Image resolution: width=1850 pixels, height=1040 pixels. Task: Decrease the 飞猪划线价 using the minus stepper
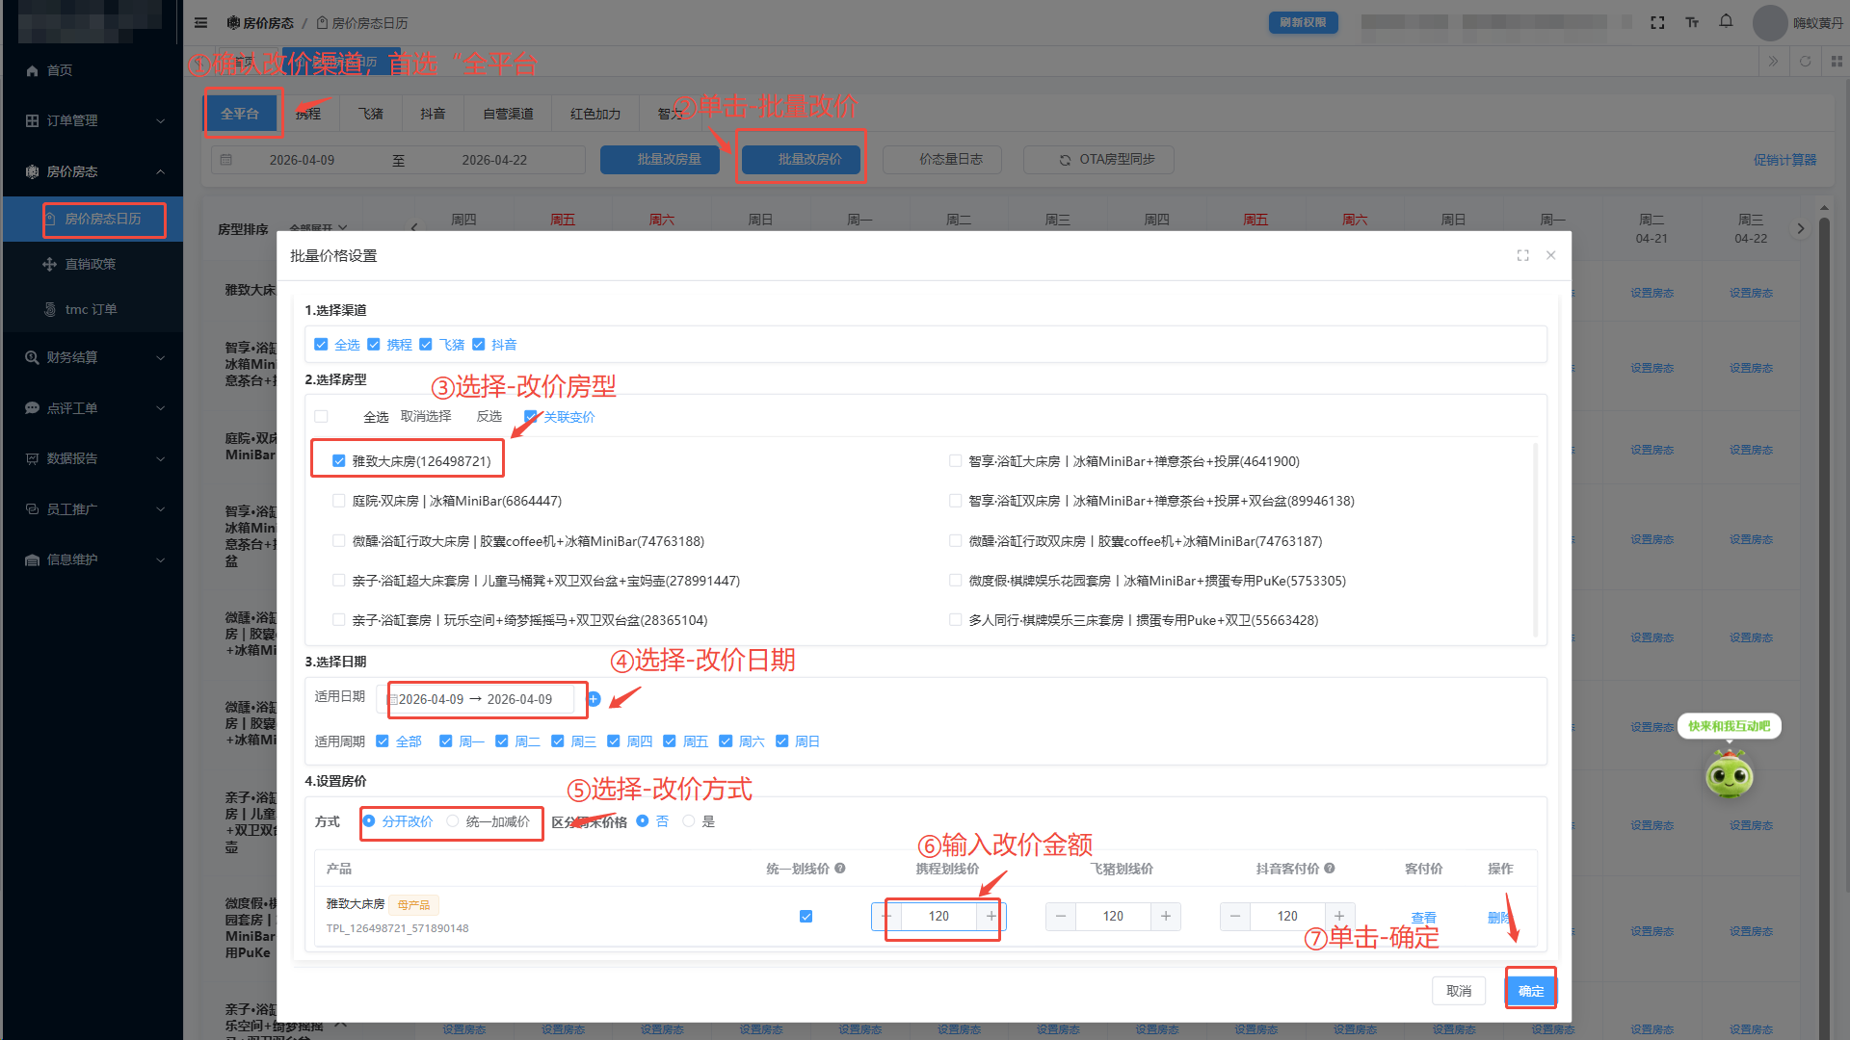(x=1060, y=916)
